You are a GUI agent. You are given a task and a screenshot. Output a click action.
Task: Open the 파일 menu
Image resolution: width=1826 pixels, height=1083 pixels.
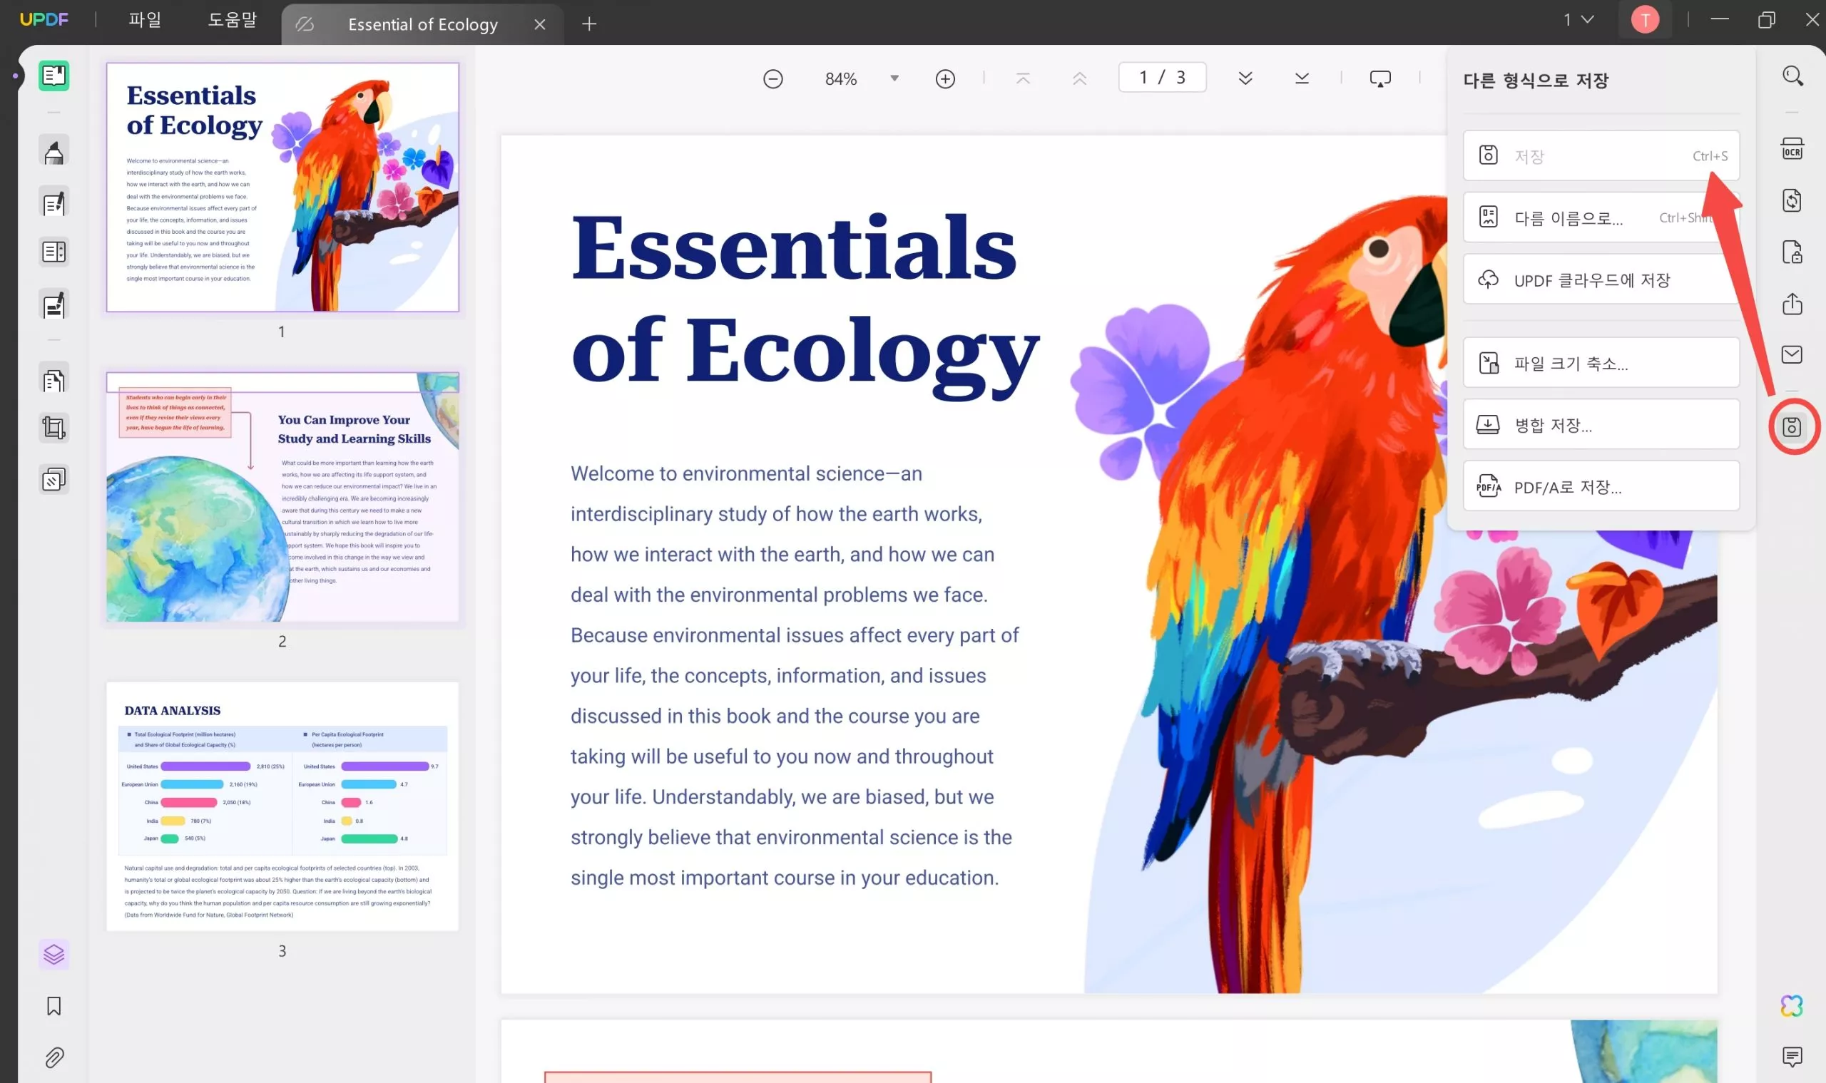coord(145,20)
